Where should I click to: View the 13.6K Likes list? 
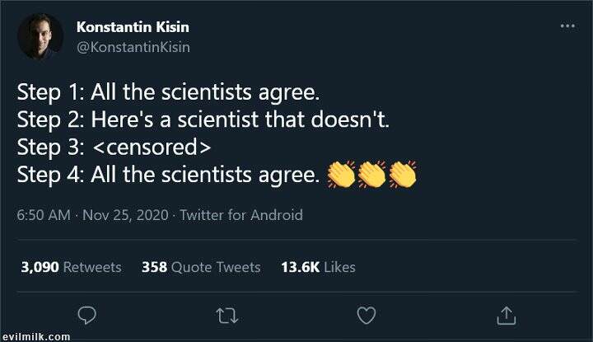point(318,267)
